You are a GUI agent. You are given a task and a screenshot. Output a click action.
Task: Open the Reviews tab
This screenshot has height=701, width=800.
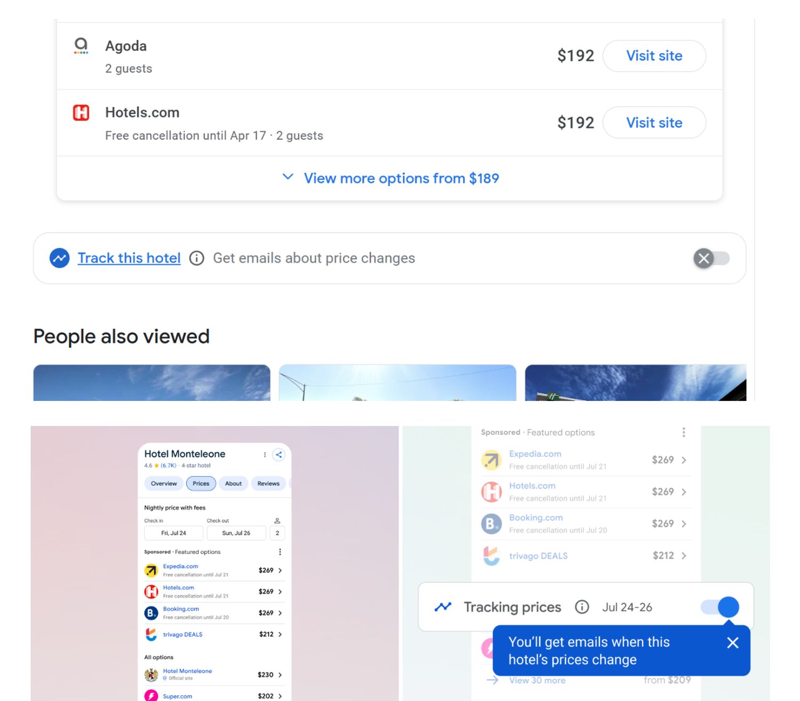pyautogui.click(x=268, y=484)
